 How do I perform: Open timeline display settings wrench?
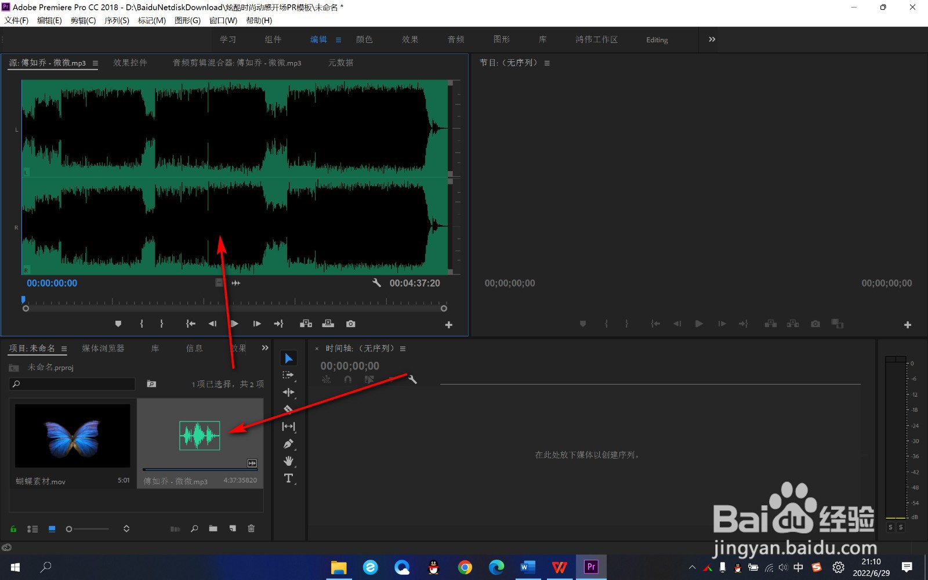tap(412, 379)
